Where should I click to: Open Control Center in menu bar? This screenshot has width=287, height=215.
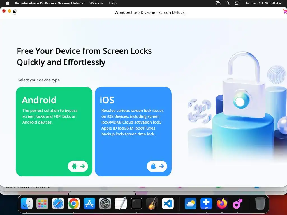point(237,3)
